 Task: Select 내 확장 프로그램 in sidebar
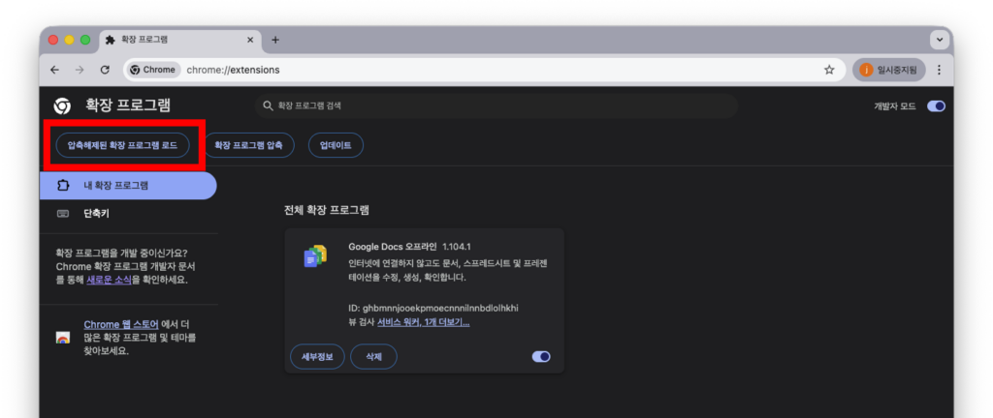pos(126,185)
